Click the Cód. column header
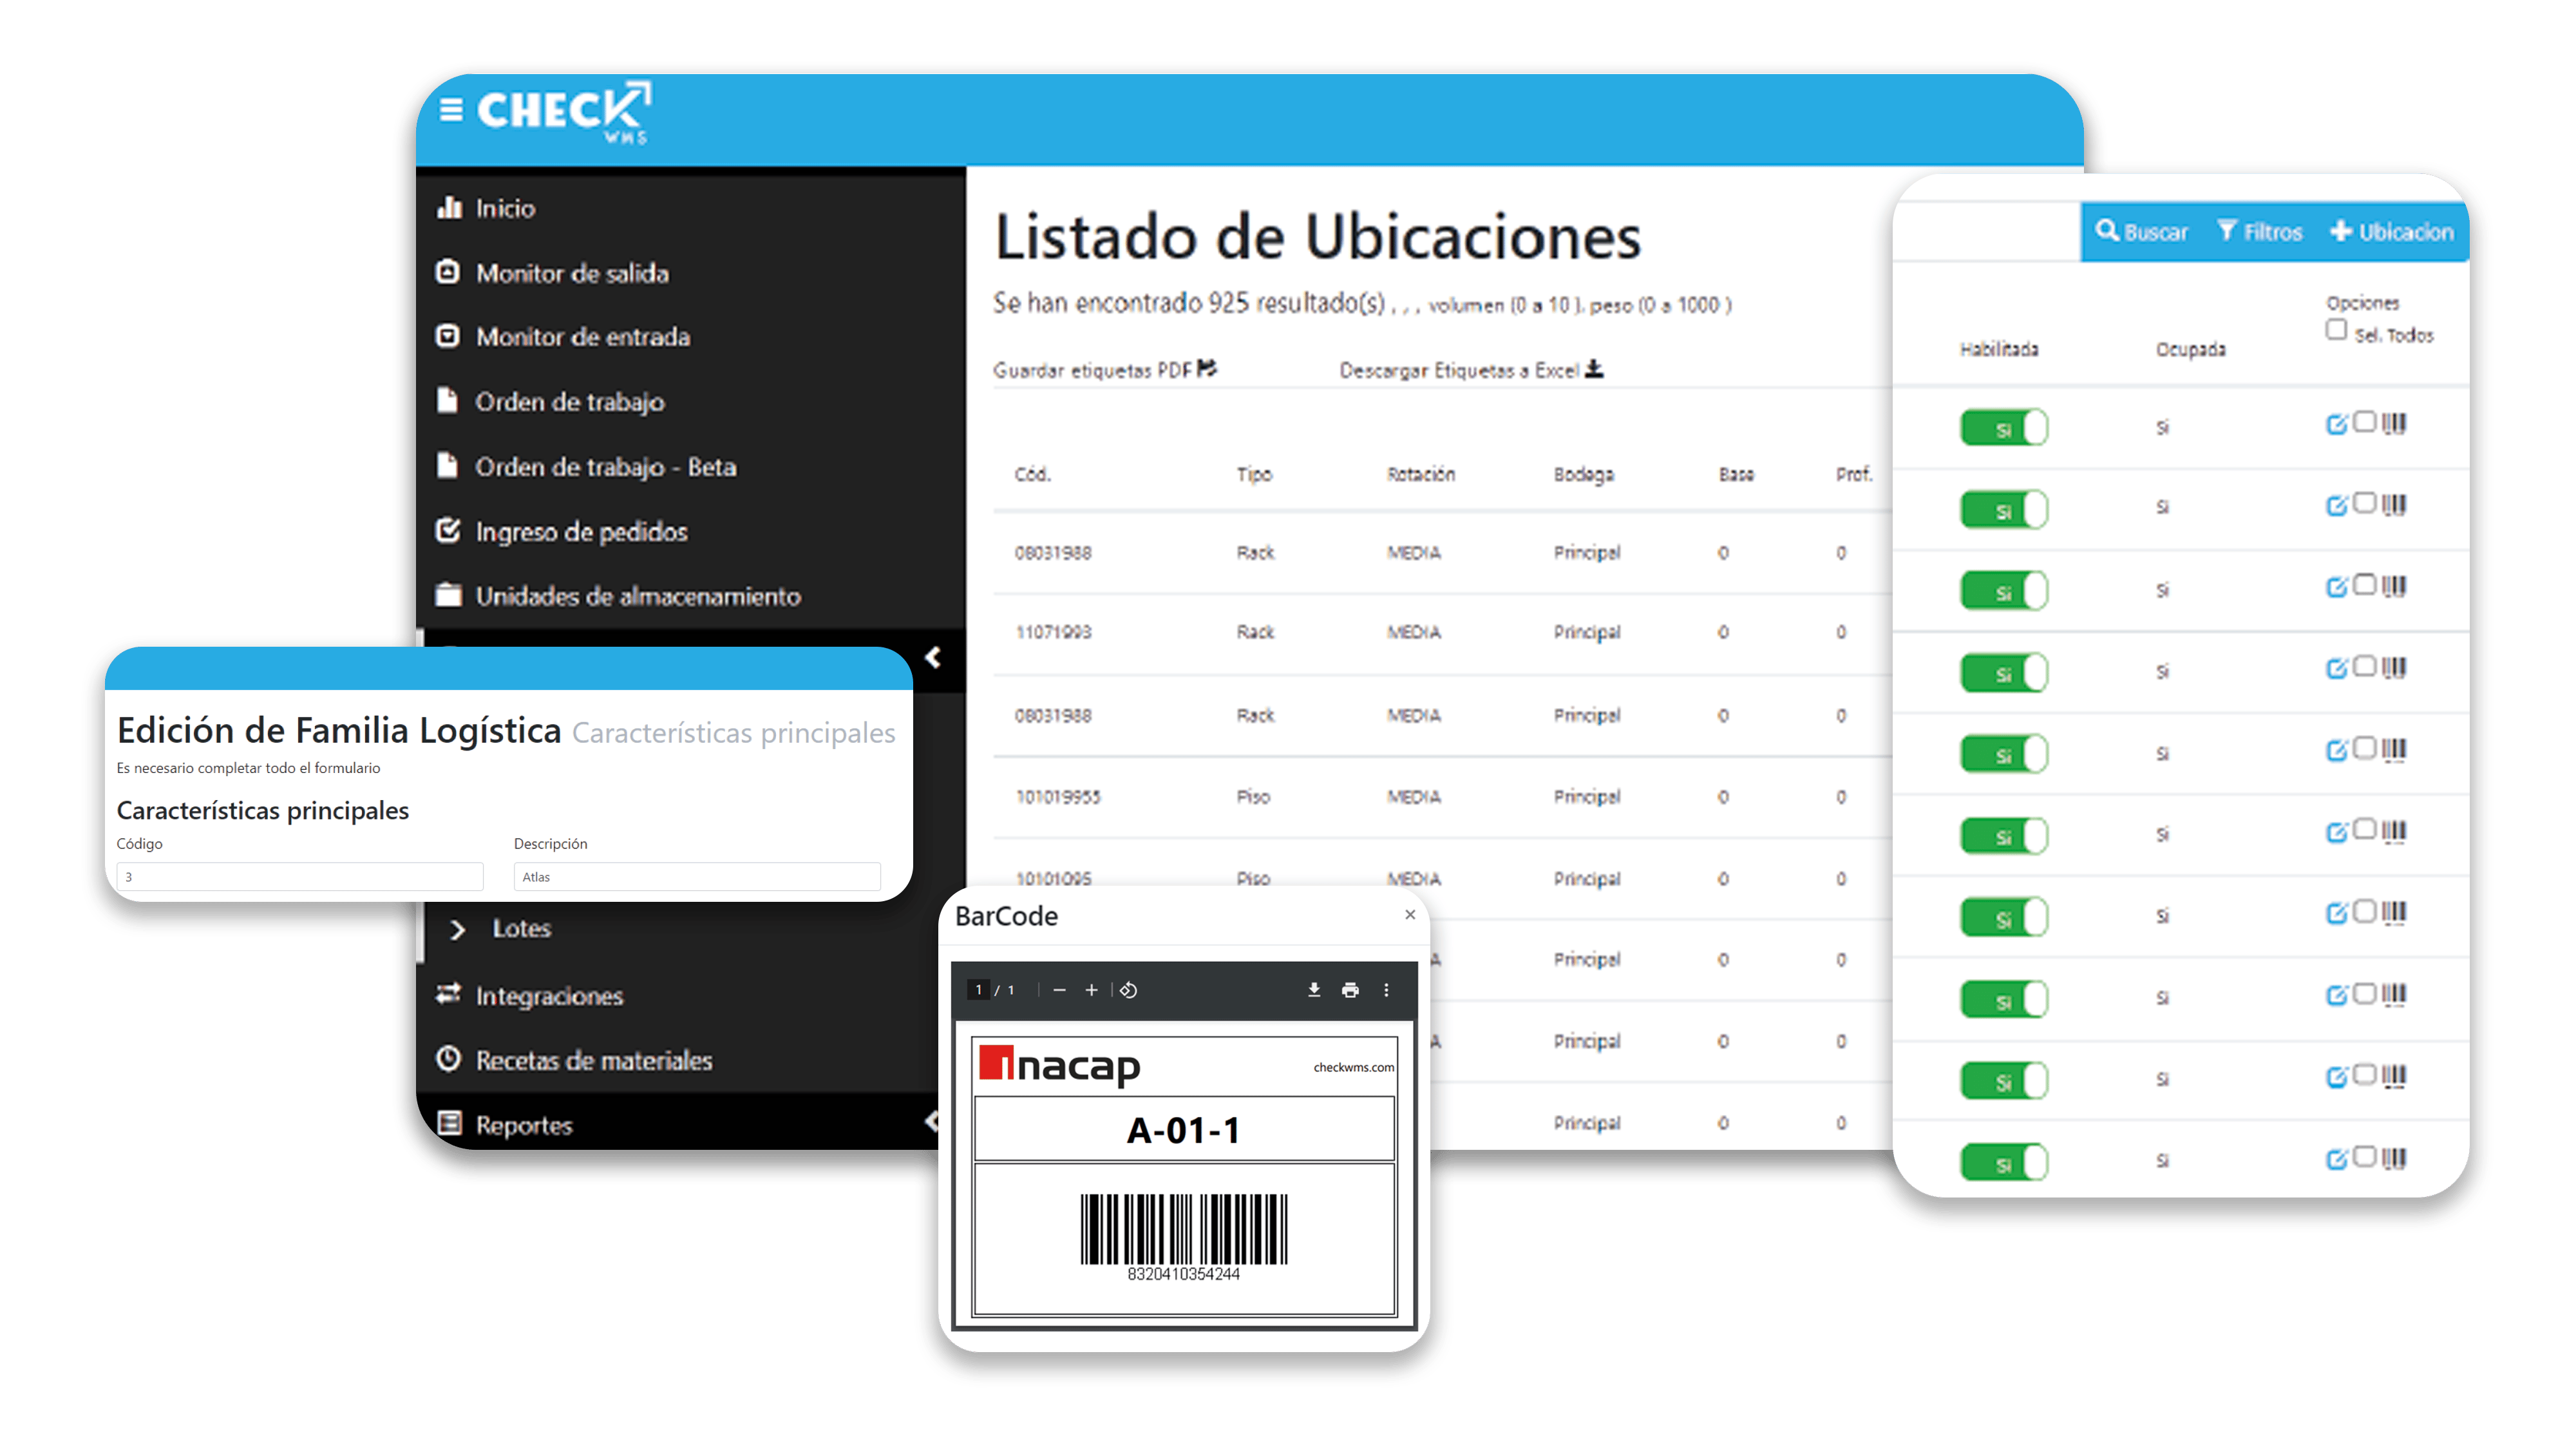 tap(1033, 474)
